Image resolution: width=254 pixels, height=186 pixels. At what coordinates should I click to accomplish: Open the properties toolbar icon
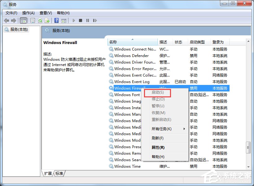pyautogui.click(x=33, y=20)
